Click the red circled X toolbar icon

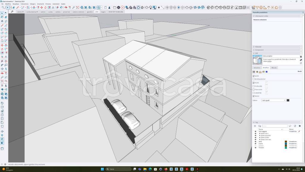pos(122,7)
